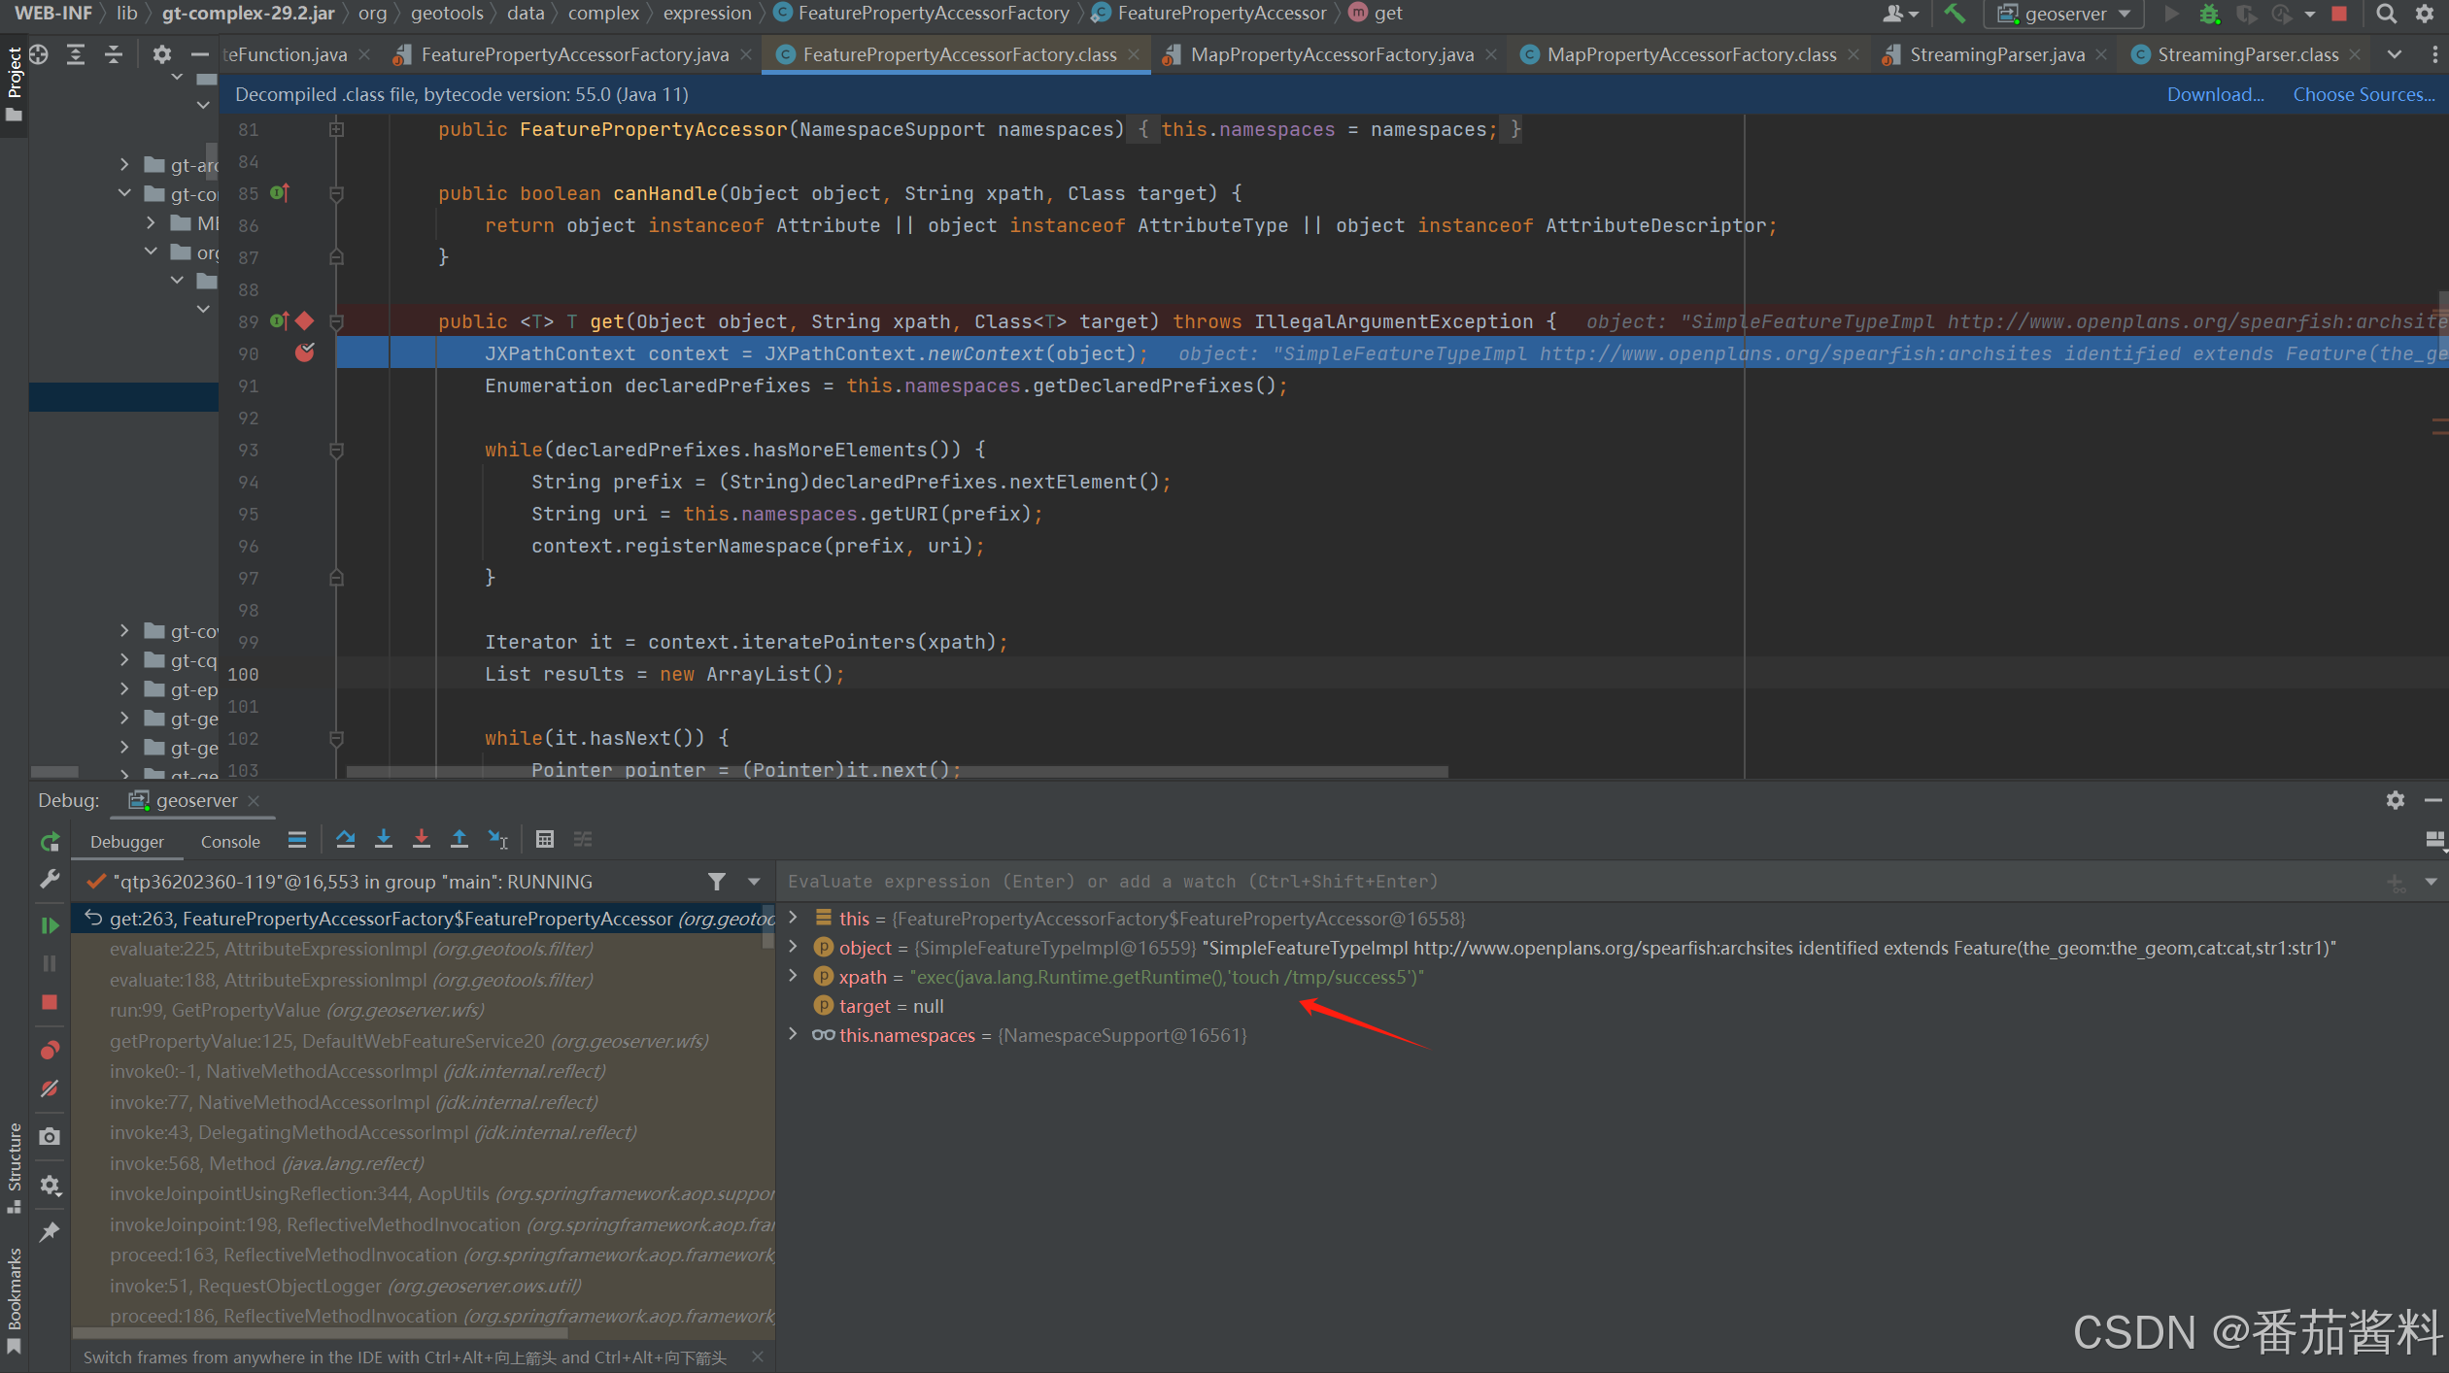Click Pin Tab icon in debug sidebar
2449x1373 pixels.
point(50,1231)
